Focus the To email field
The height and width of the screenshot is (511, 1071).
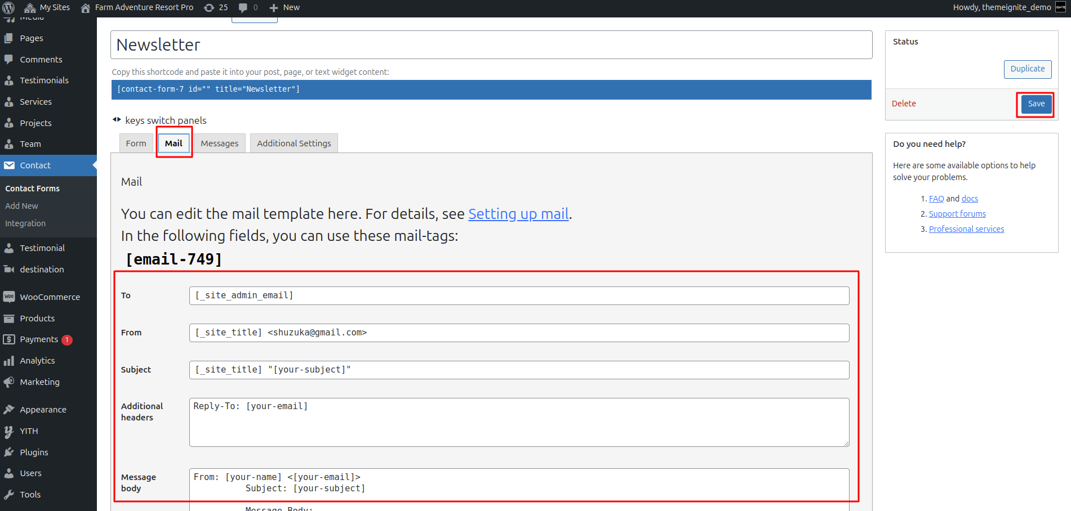point(518,295)
